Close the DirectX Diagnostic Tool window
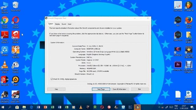The height and width of the screenshot is (110, 196). tap(148, 18)
